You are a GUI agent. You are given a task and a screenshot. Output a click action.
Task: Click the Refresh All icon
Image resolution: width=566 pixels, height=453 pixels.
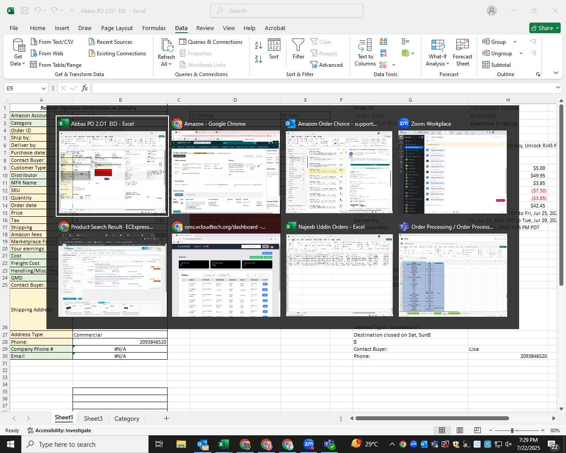167,46
